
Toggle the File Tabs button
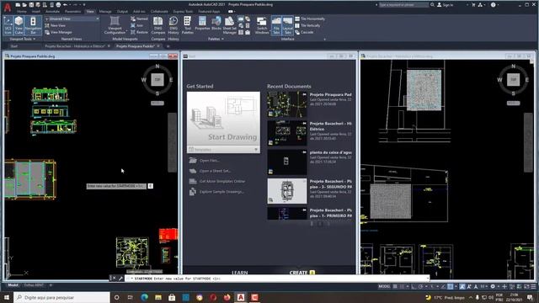tap(276, 25)
